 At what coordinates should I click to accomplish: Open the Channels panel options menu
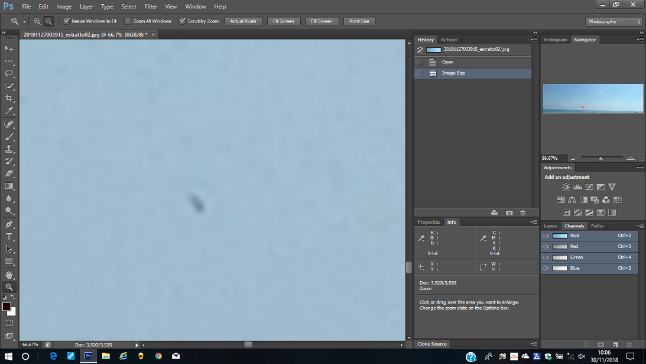coord(640,226)
